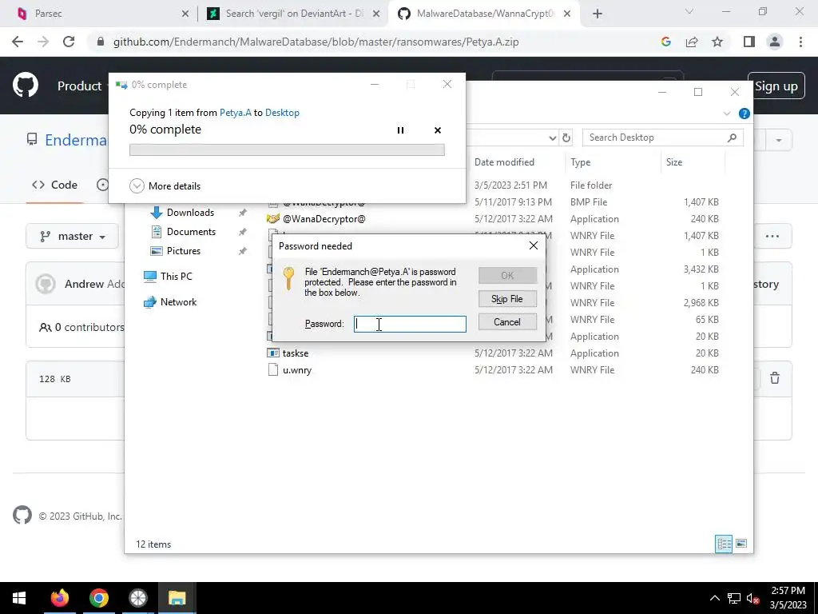Go back in browser history

tap(18, 42)
